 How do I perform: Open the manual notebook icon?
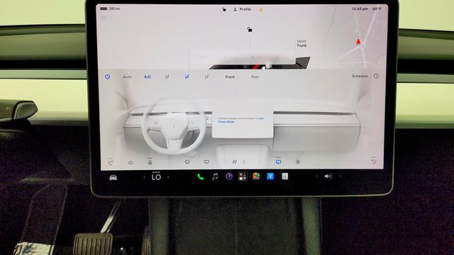pyautogui.click(x=284, y=176)
